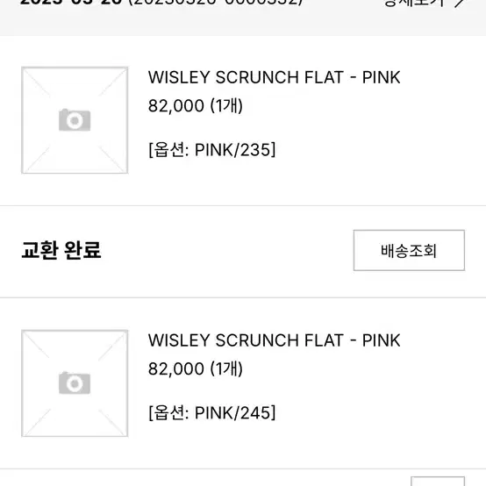Viewport: 486px width, 486px height.
Task: Click the 배송조회 delivery tracking button
Action: click(x=409, y=250)
